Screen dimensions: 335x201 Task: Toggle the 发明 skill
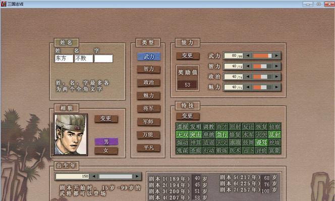(195, 127)
